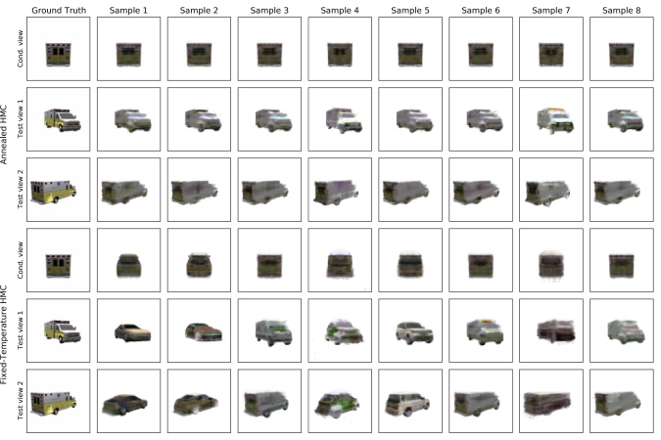Open Annealed HMC Test view 1 Sample 6 image
The image size is (661, 440).
pos(481,119)
